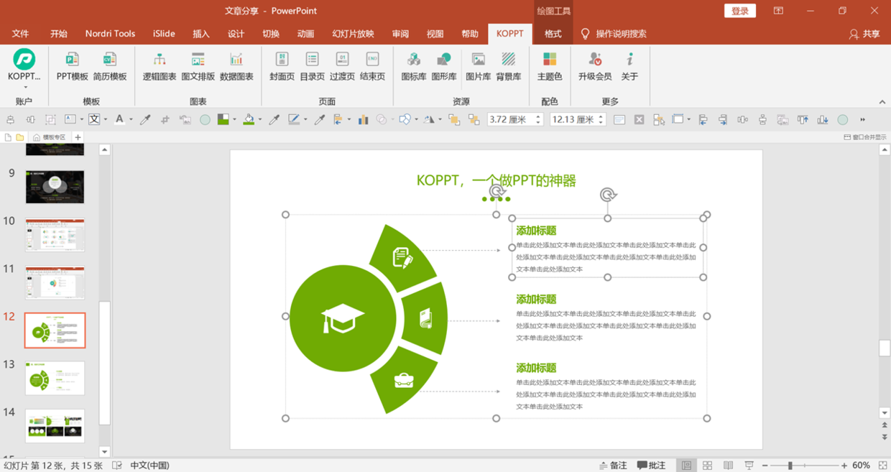This screenshot has height=472, width=891.
Task: Switch to Normal view in status bar
Action: 686,466
